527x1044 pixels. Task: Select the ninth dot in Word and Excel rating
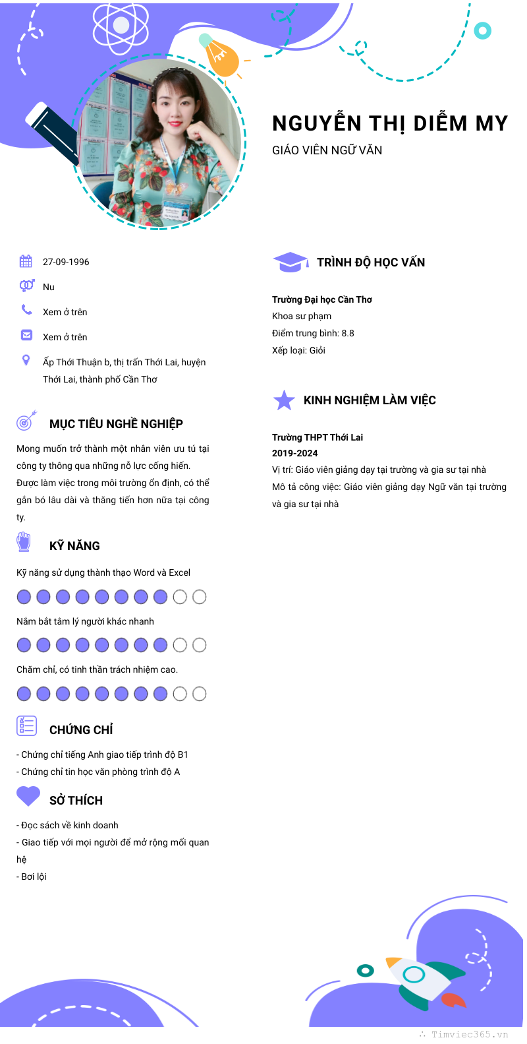click(x=180, y=597)
